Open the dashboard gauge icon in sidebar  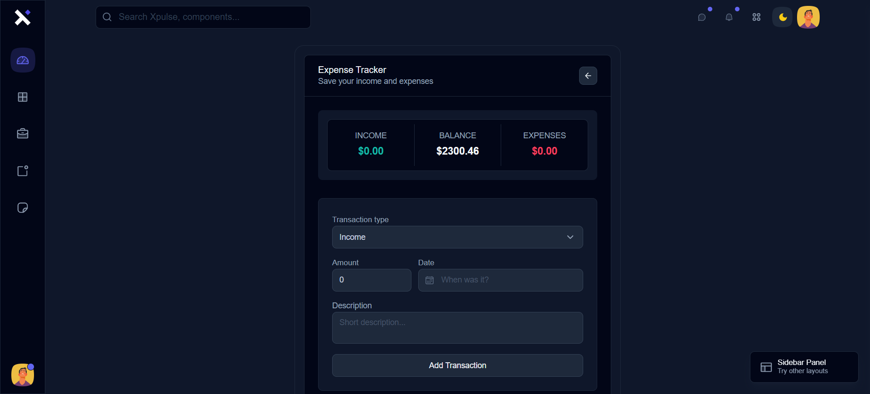23,60
